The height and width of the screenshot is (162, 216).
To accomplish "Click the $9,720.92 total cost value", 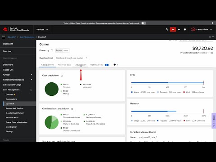I will 202,48.
